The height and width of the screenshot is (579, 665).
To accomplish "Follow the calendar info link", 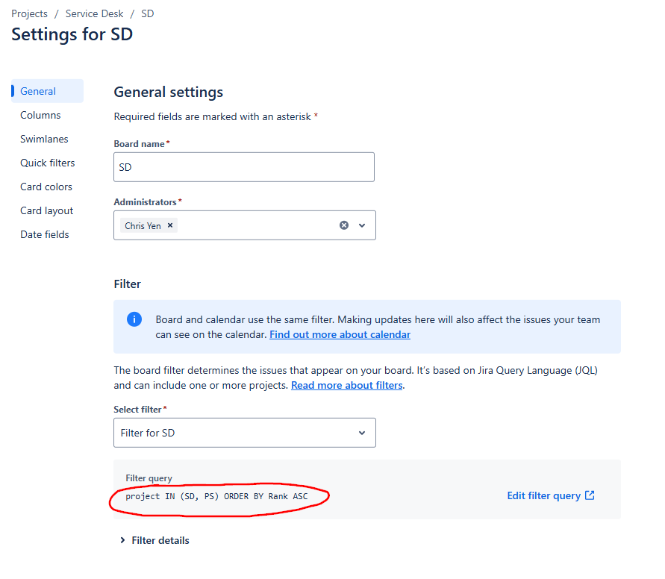I will (340, 334).
